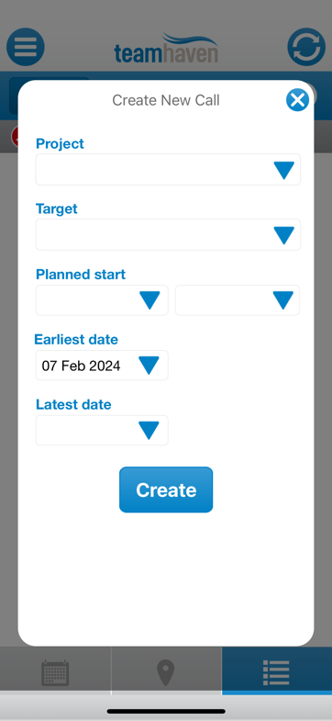Image resolution: width=332 pixels, height=721 pixels.
Task: Tap the sync refresh icon
Action: click(306, 47)
